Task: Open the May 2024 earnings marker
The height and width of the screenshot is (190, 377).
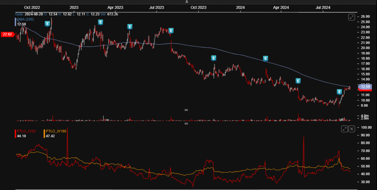Action: 298,81
